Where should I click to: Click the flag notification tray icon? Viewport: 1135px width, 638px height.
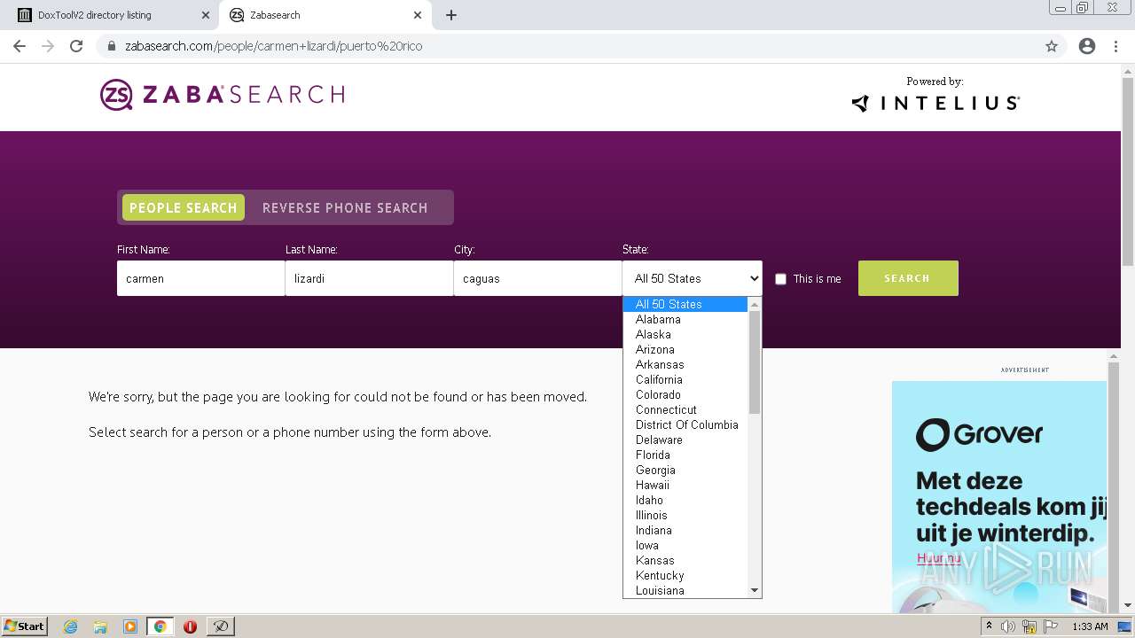coord(1052,626)
